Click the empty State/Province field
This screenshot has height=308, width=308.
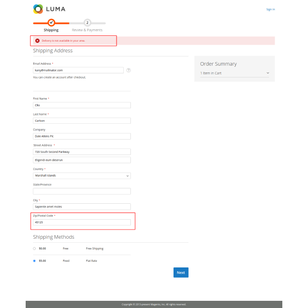coord(82,191)
